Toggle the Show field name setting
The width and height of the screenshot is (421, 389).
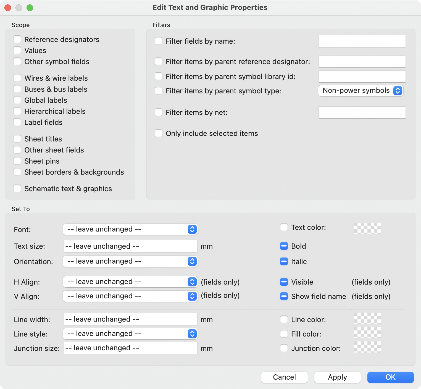point(284,296)
